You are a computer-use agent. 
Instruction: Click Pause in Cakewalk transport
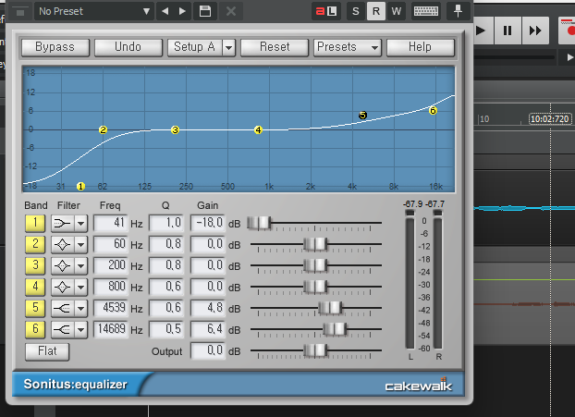pyautogui.click(x=508, y=31)
